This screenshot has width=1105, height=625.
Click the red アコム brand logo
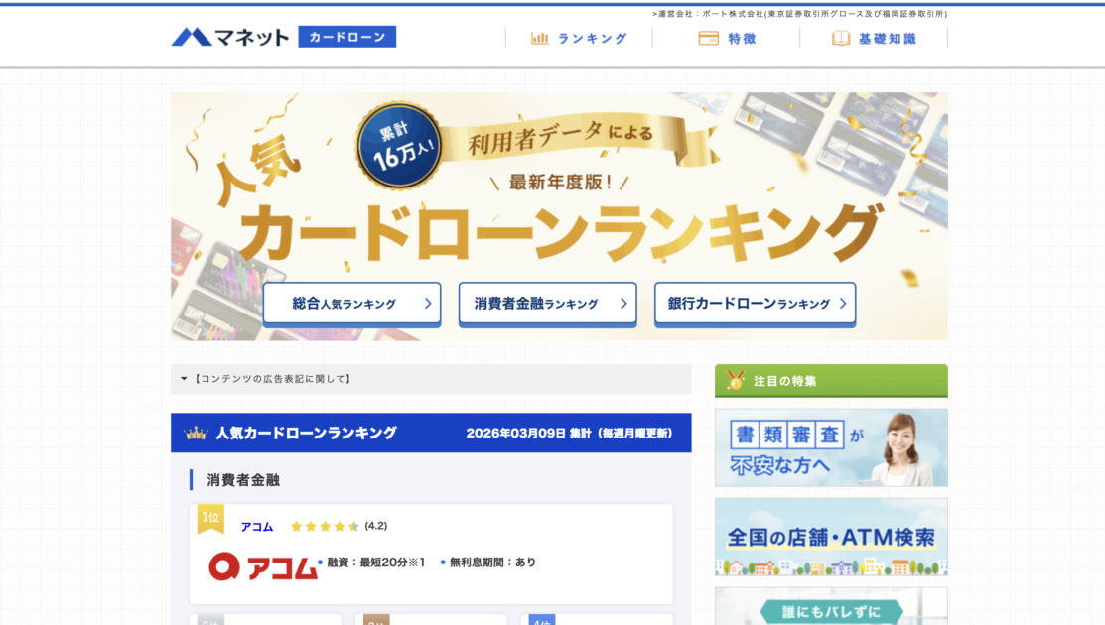263,565
